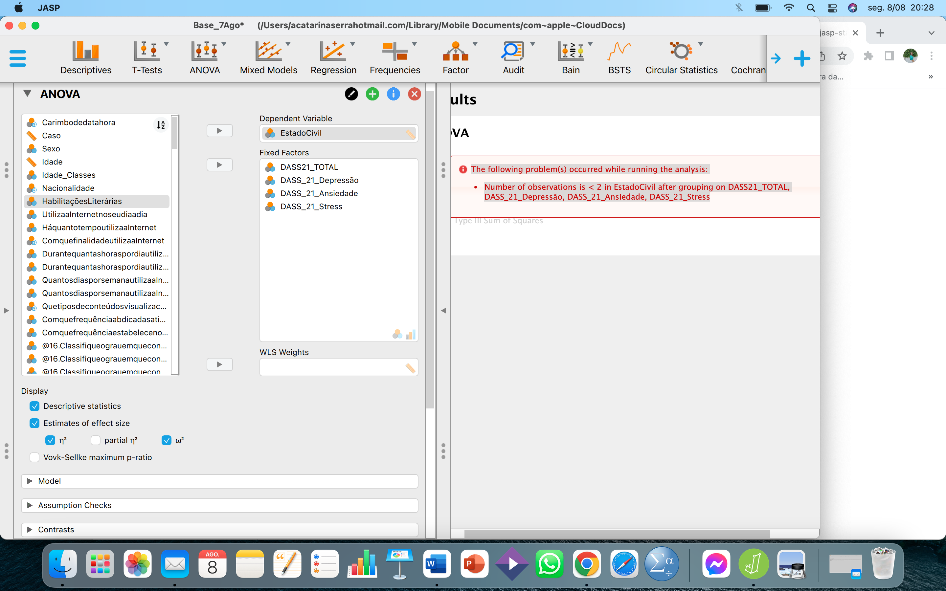Enable Vovk-Sellke maximum p-ratio
The height and width of the screenshot is (591, 946).
(34, 457)
